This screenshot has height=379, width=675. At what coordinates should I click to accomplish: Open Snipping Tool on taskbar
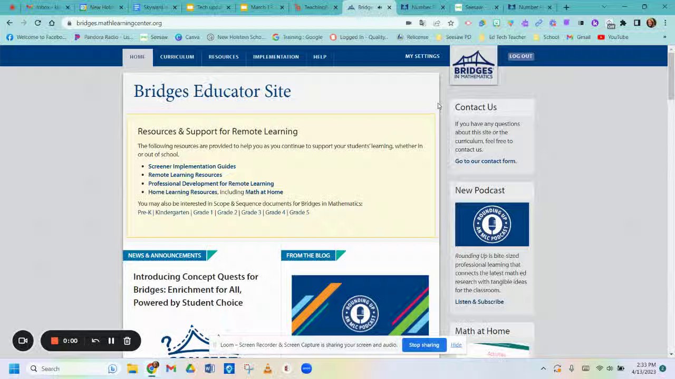coord(248,368)
